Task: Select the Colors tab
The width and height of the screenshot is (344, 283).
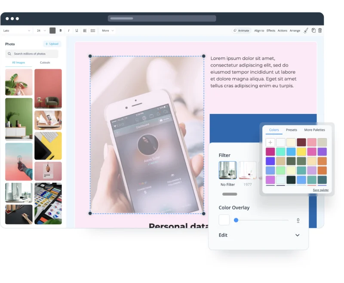Action: tap(274, 130)
